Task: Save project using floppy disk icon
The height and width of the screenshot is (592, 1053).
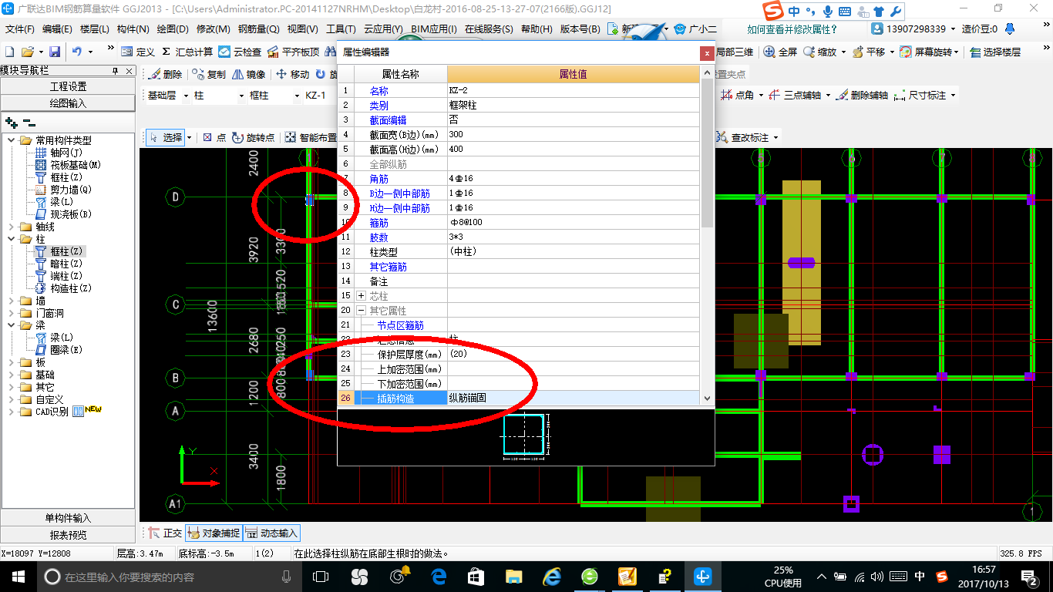Action: (55, 52)
